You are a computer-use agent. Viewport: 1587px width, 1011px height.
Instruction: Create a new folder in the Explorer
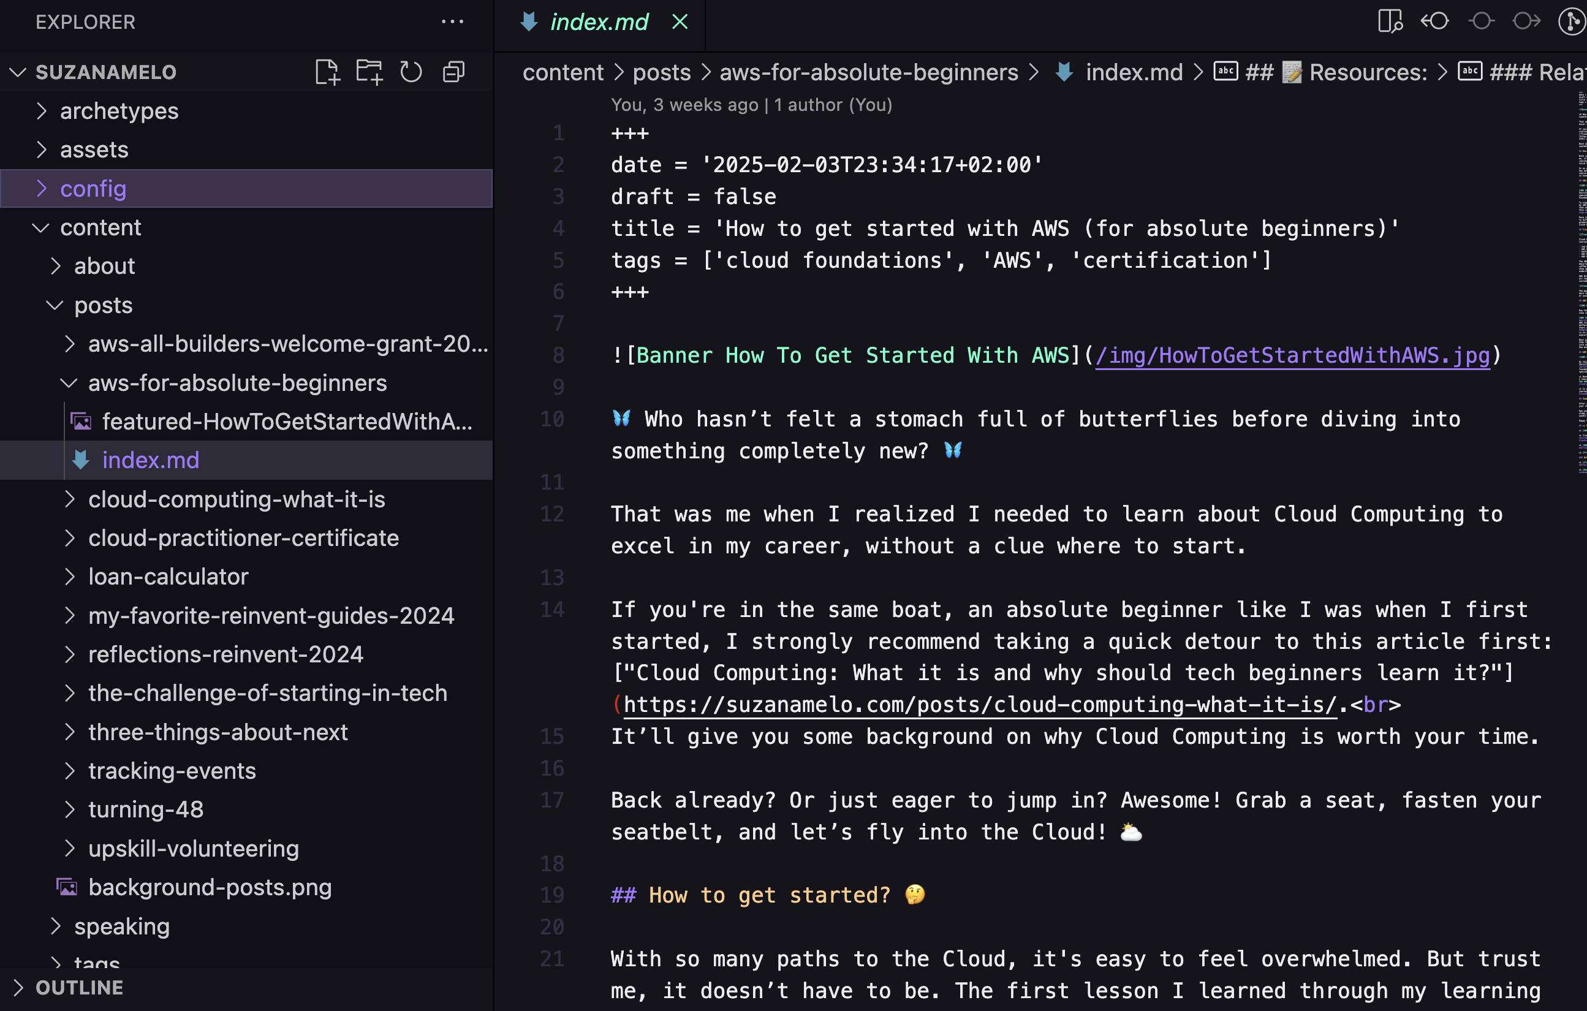coord(369,72)
